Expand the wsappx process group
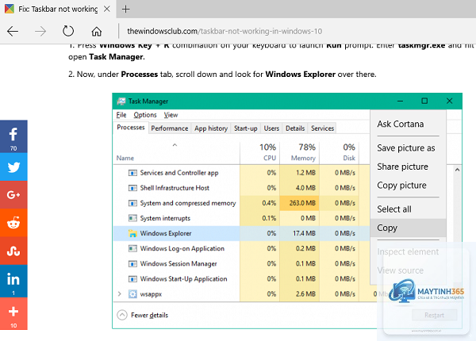Viewport: 476px width, 341px height. click(120, 293)
